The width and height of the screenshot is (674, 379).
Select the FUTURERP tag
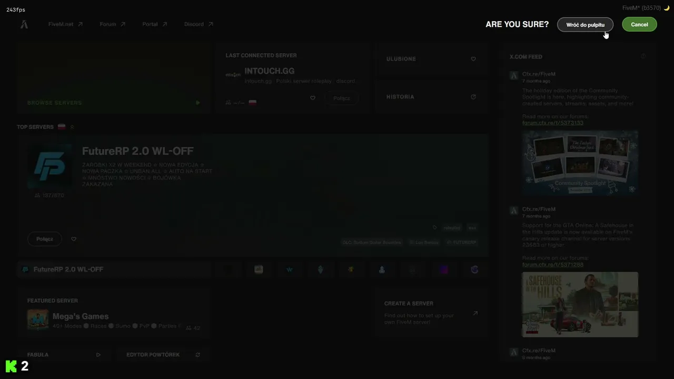(x=461, y=243)
